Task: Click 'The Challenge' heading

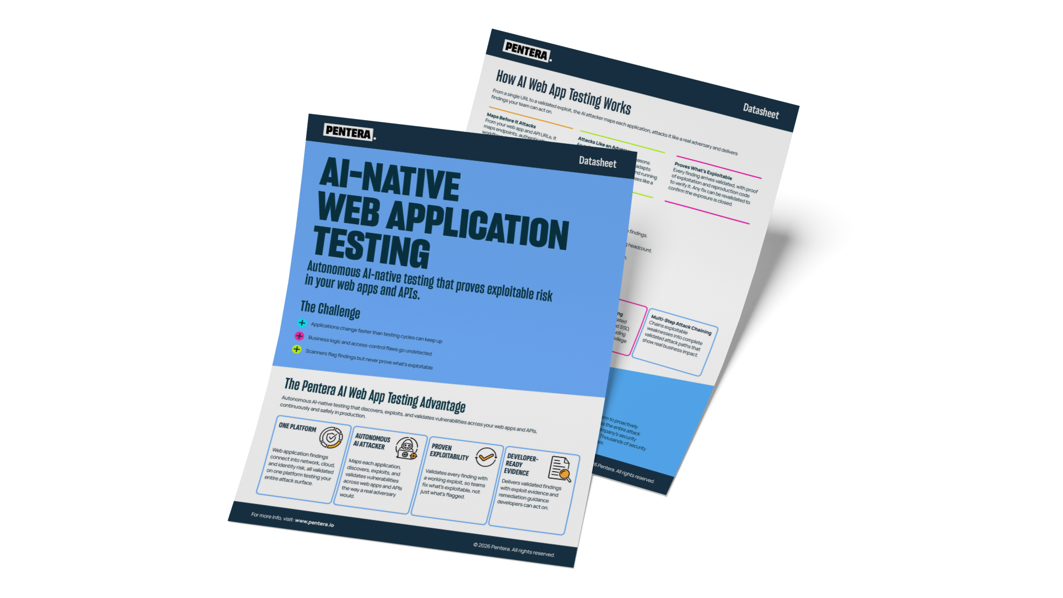Action: 330,310
